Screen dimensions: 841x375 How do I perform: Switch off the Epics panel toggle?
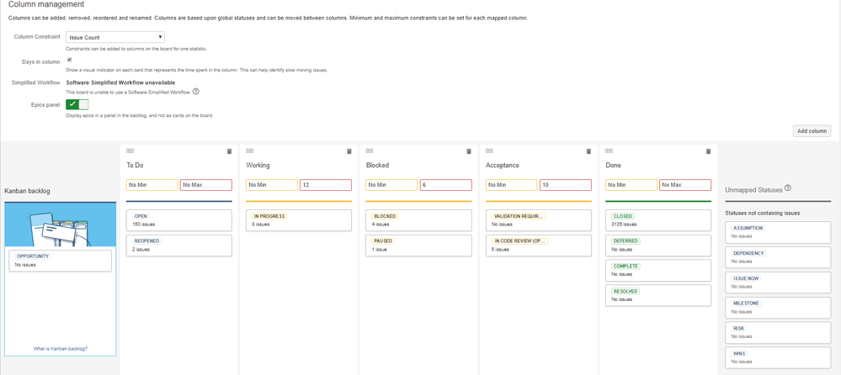(x=77, y=104)
